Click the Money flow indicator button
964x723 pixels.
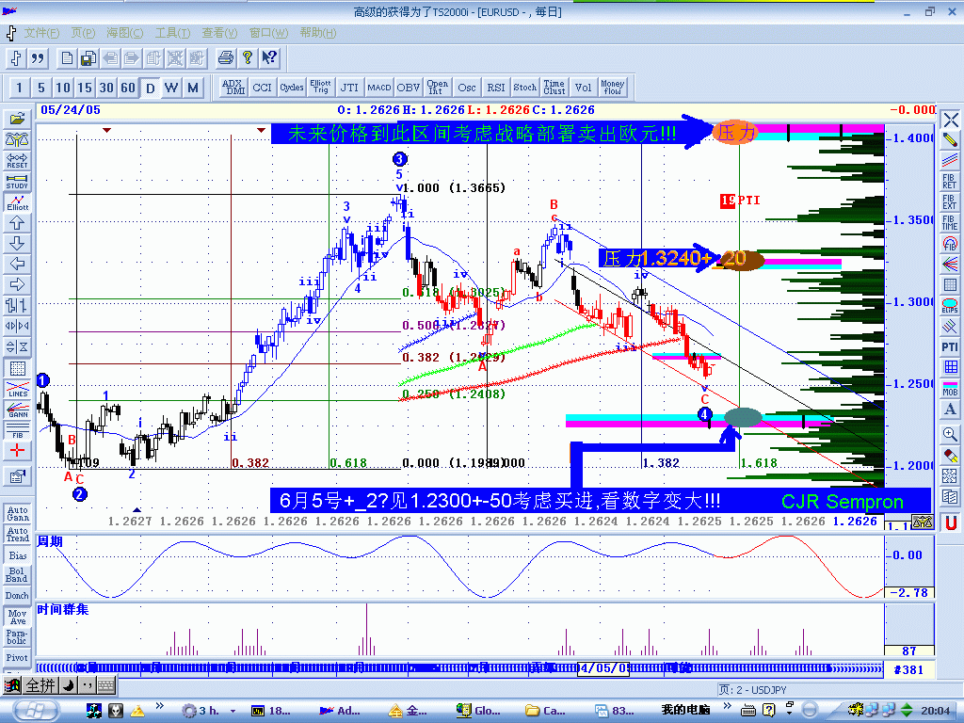coord(612,88)
